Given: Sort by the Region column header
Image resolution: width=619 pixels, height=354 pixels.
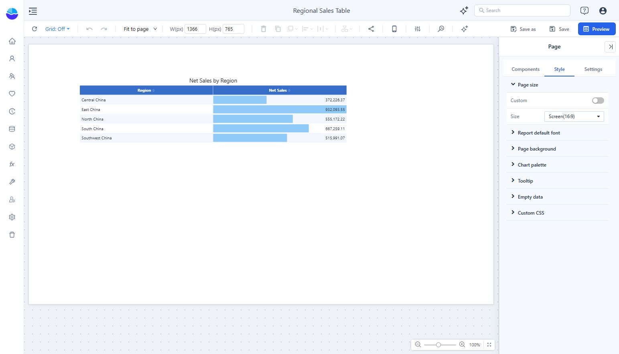Looking at the screenshot, I should tap(146, 90).
